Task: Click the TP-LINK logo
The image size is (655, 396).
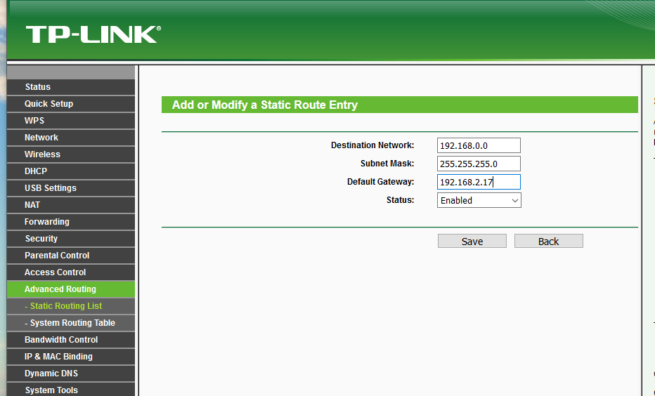Action: pos(93,34)
